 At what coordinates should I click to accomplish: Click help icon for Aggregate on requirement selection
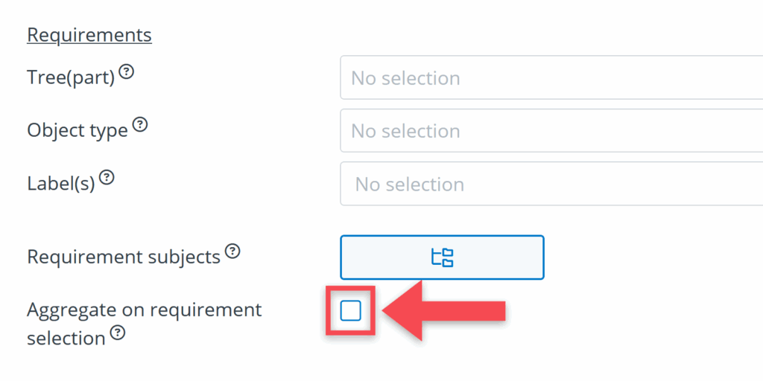point(116,333)
